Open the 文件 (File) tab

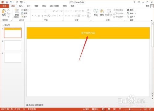4,6
